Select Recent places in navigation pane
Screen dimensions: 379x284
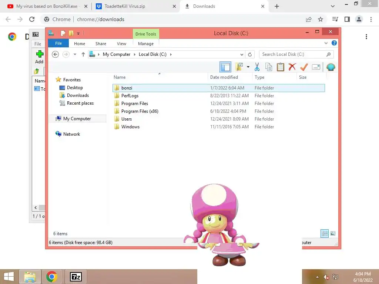(80, 103)
